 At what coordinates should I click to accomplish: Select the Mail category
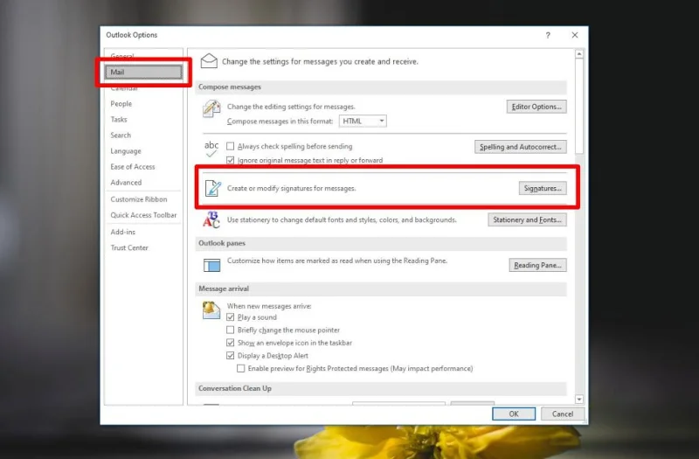(x=143, y=72)
